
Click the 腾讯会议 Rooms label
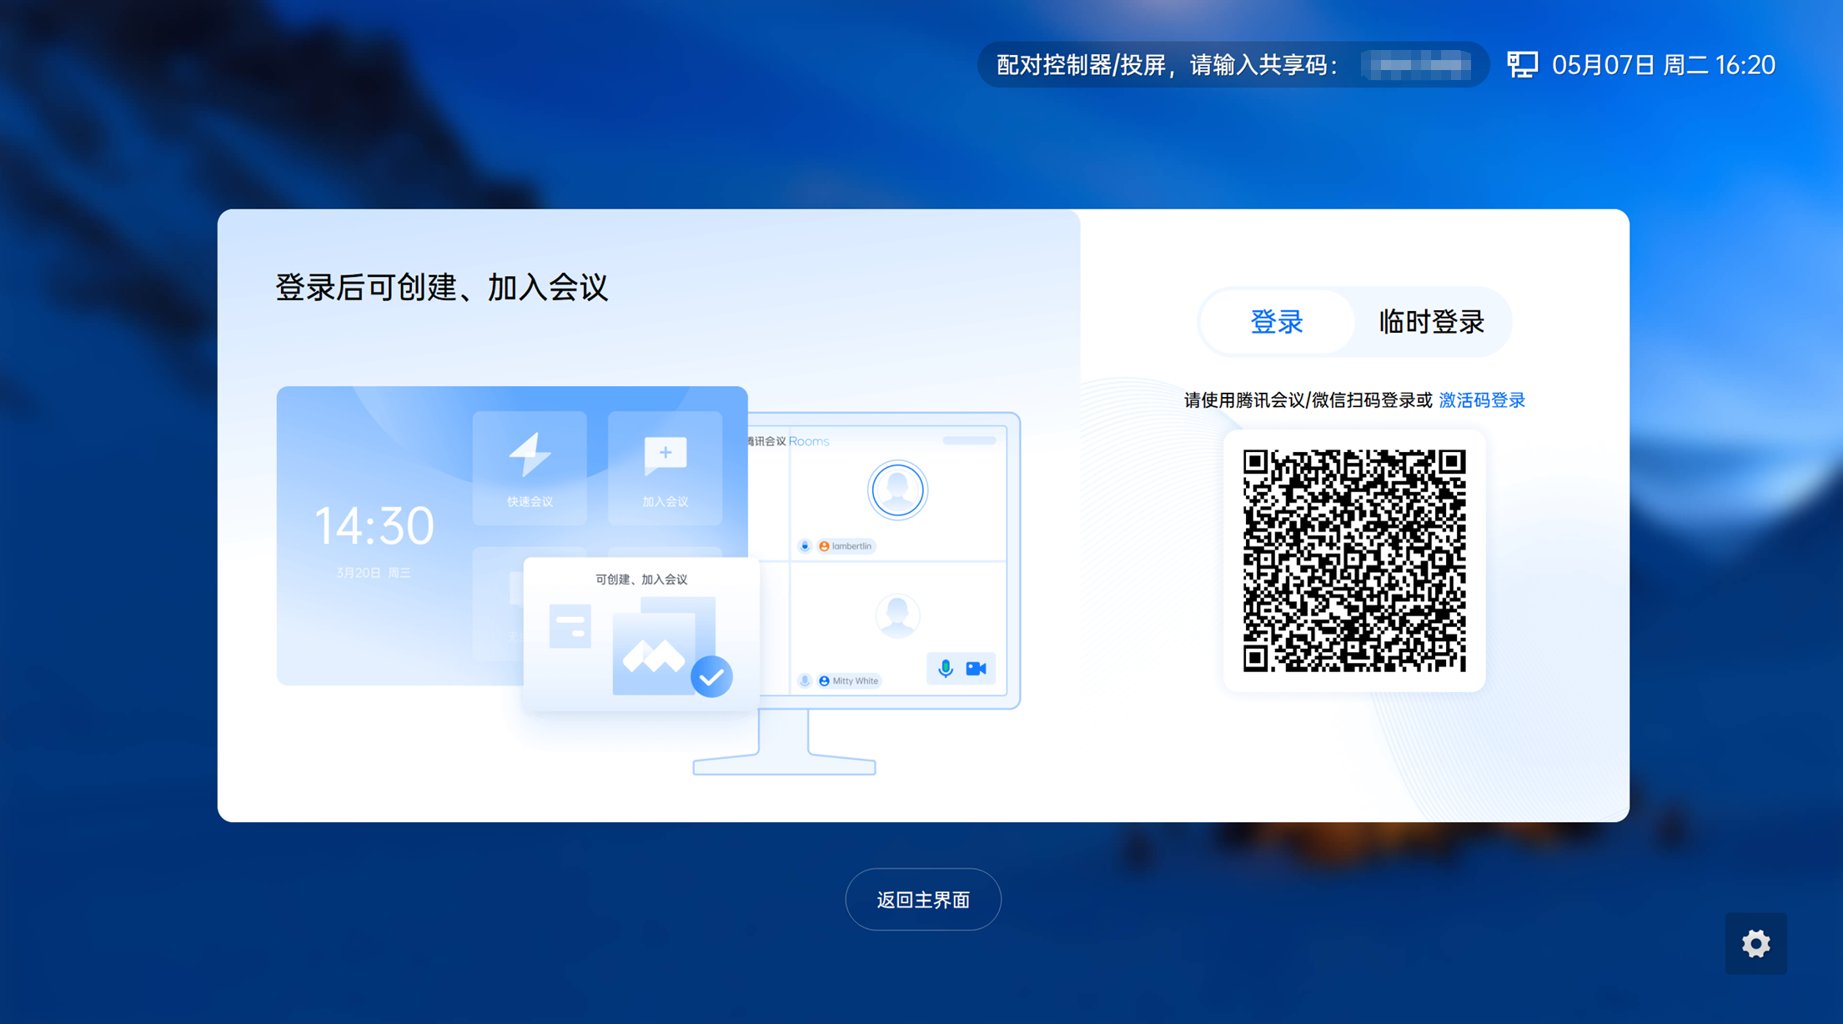(x=788, y=441)
